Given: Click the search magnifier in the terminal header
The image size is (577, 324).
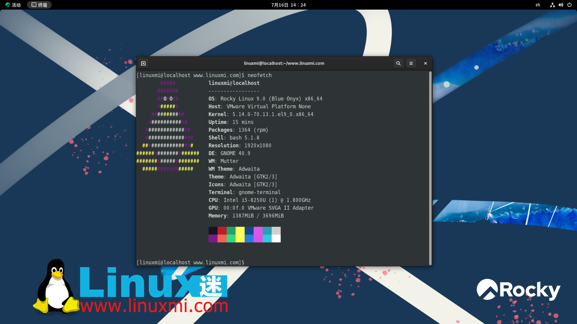Looking at the screenshot, I should pos(398,63).
